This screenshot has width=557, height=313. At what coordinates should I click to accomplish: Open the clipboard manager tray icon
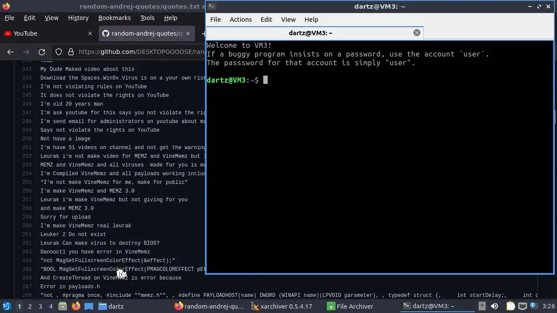[510, 306]
